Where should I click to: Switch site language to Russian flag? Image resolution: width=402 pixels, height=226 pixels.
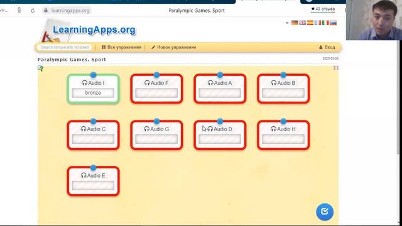[334, 23]
